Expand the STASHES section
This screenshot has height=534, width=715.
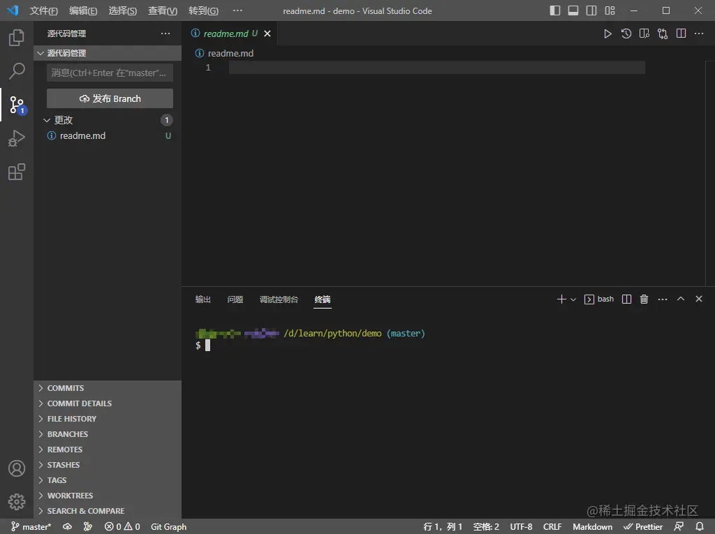[x=108, y=465]
